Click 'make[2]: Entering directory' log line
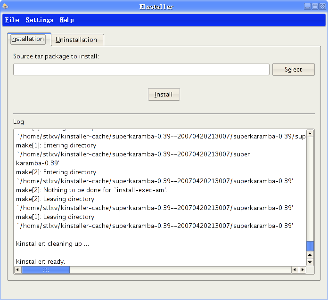The width and height of the screenshot is (328, 300). (56, 172)
